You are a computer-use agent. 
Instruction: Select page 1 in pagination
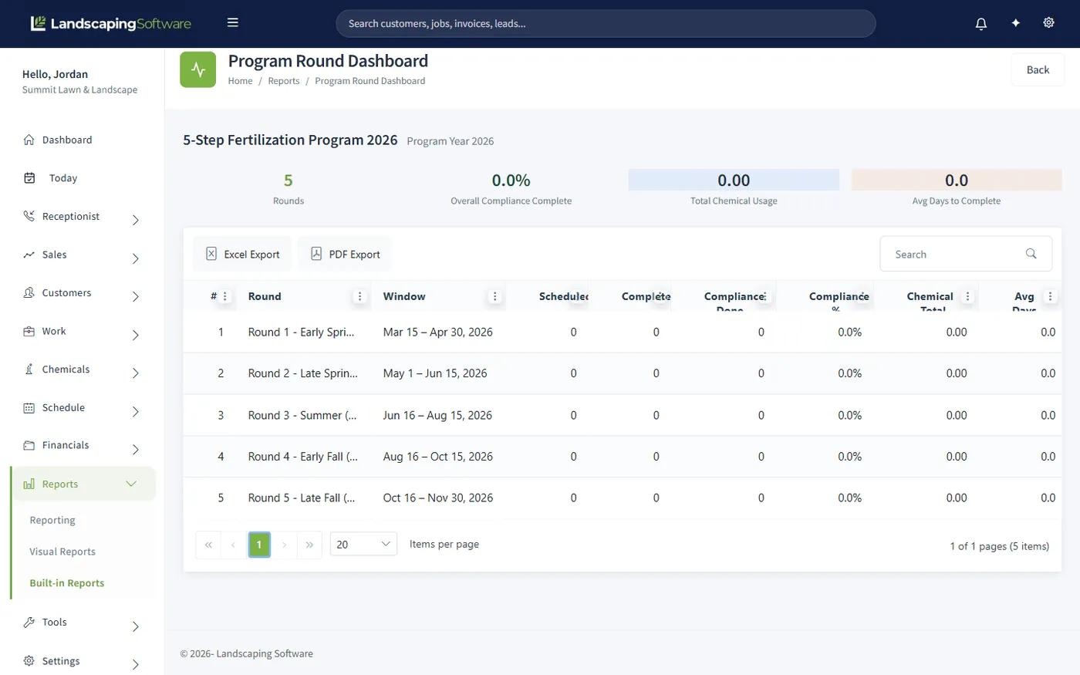click(259, 545)
